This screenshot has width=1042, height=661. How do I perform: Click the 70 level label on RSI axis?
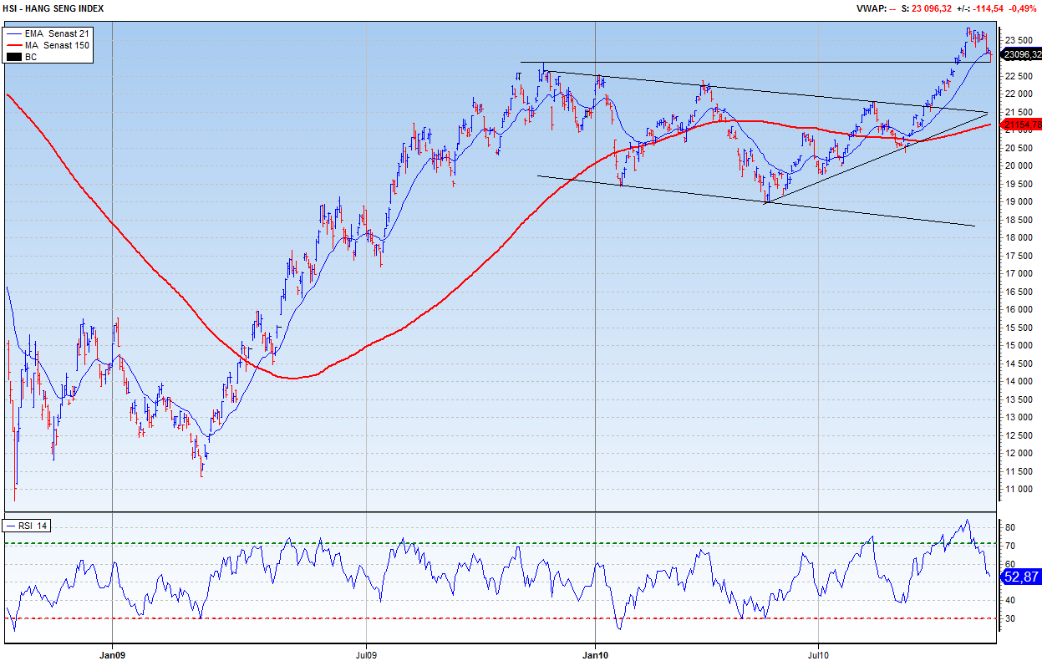1009,546
